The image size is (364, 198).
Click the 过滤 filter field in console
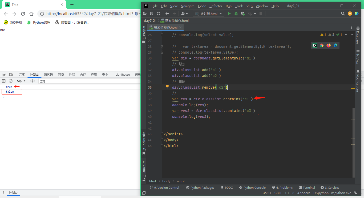pos(89,81)
